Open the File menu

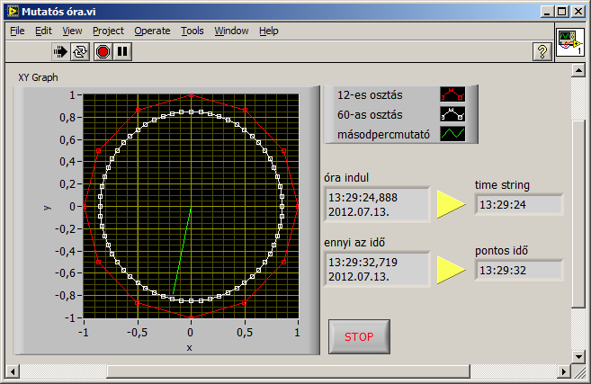point(17,31)
